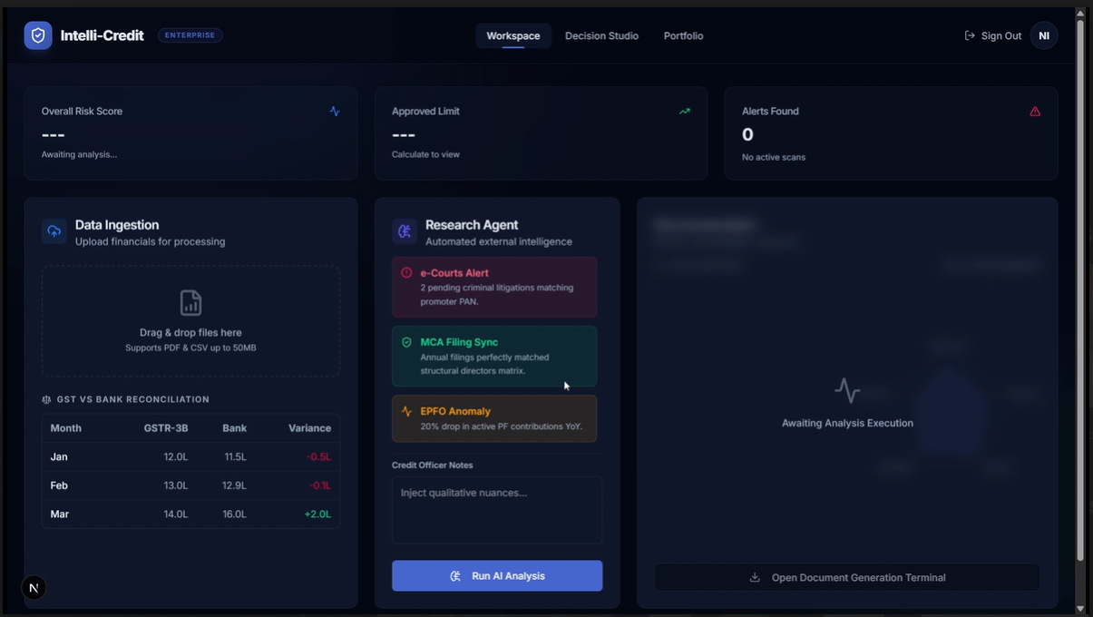1093x617 pixels.
Task: Click the GSTR-3B column header
Action: click(x=166, y=428)
